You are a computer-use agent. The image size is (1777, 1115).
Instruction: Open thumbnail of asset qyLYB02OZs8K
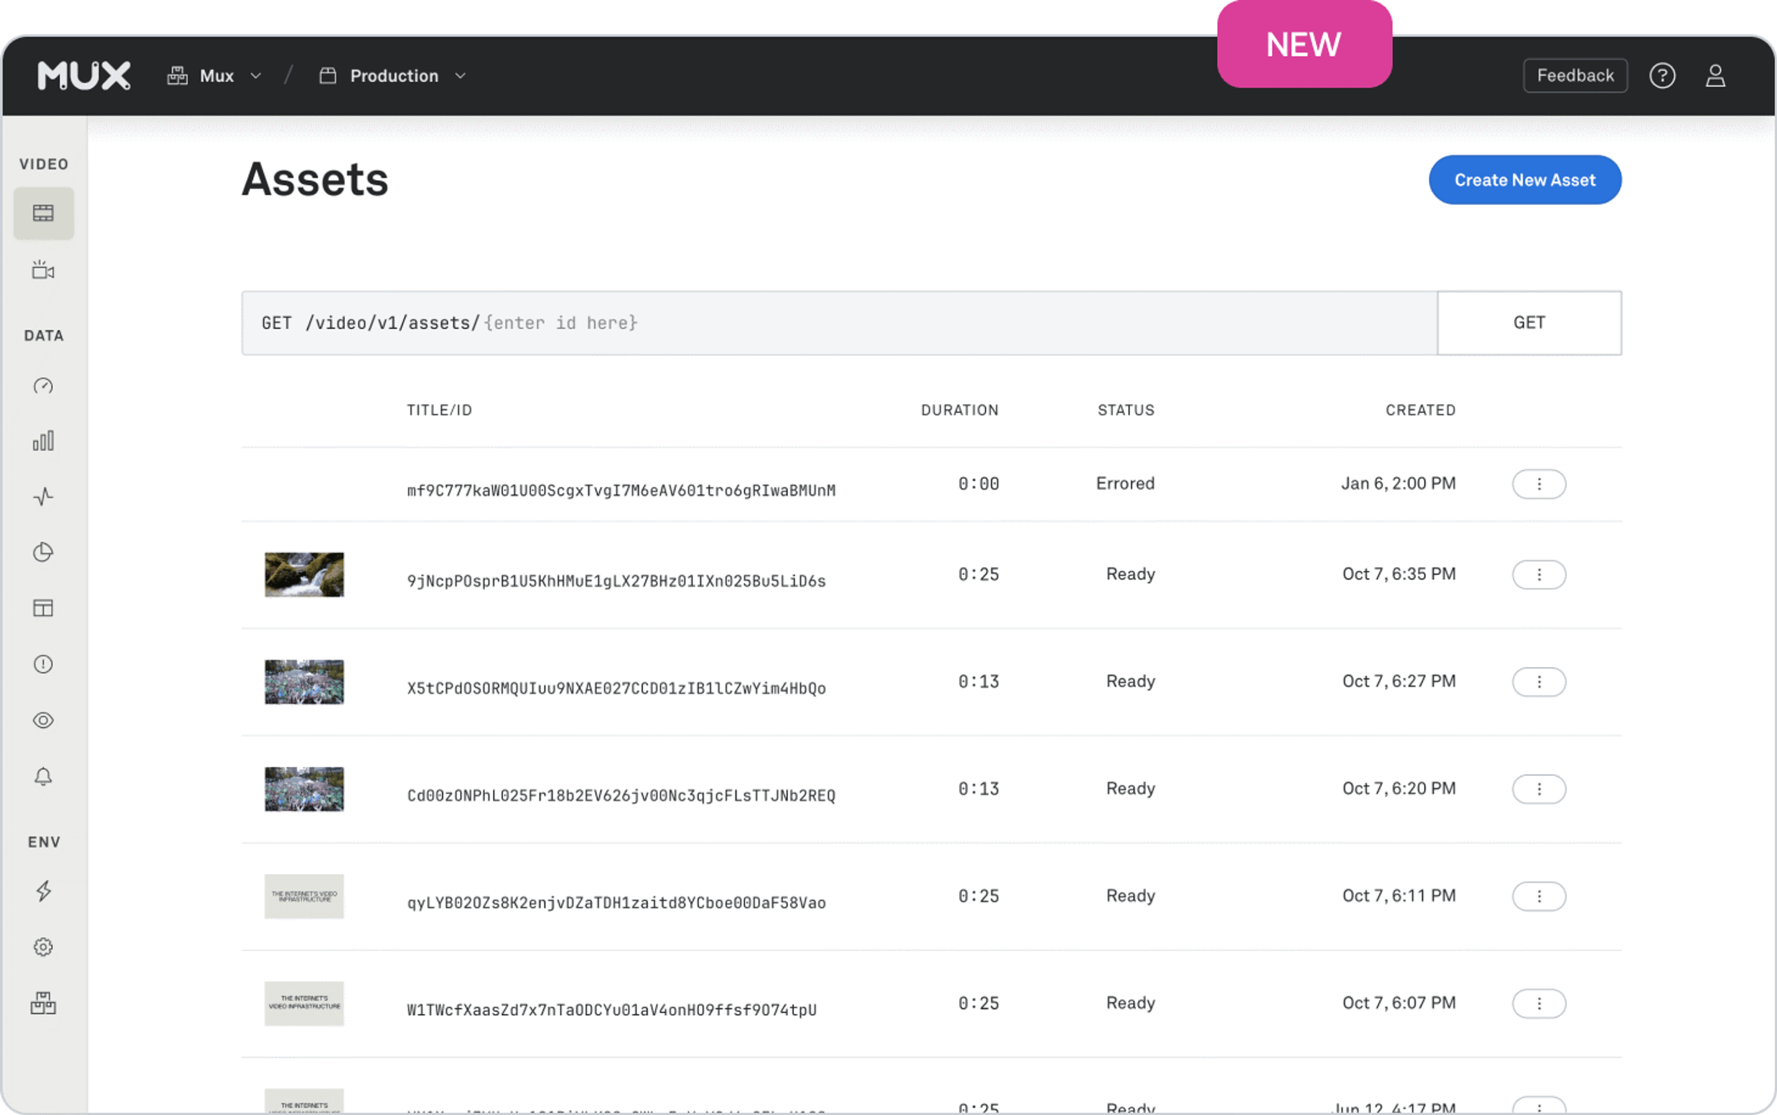click(x=304, y=896)
